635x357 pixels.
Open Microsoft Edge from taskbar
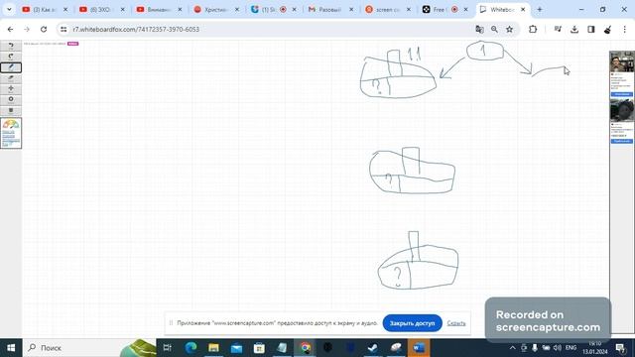click(x=190, y=348)
